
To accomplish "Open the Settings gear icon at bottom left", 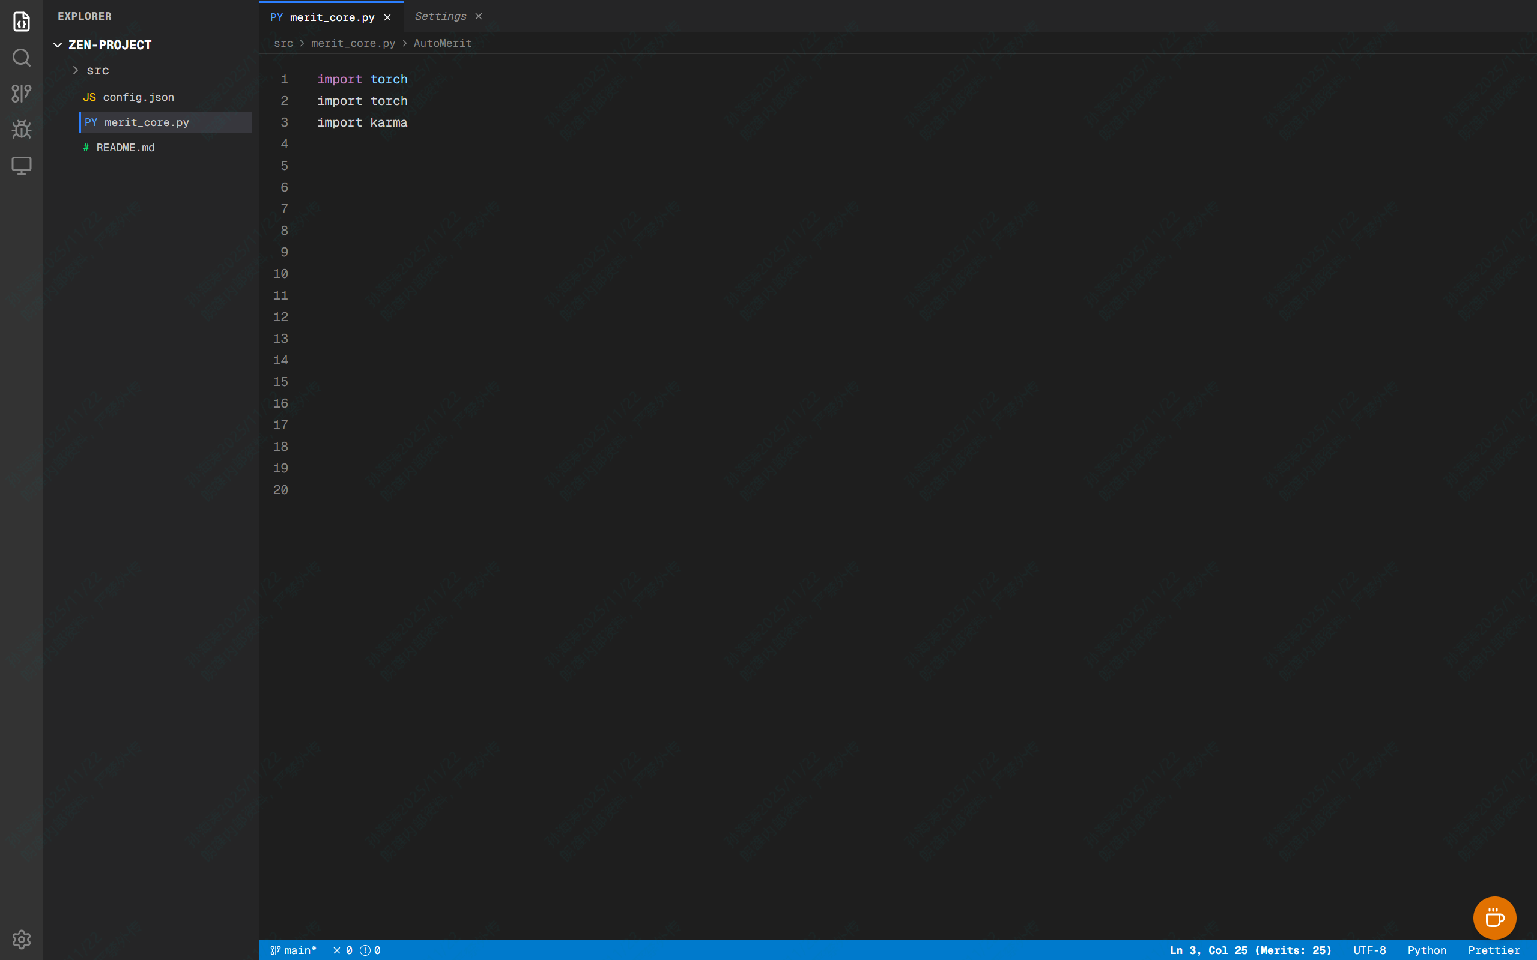I will tap(22, 939).
